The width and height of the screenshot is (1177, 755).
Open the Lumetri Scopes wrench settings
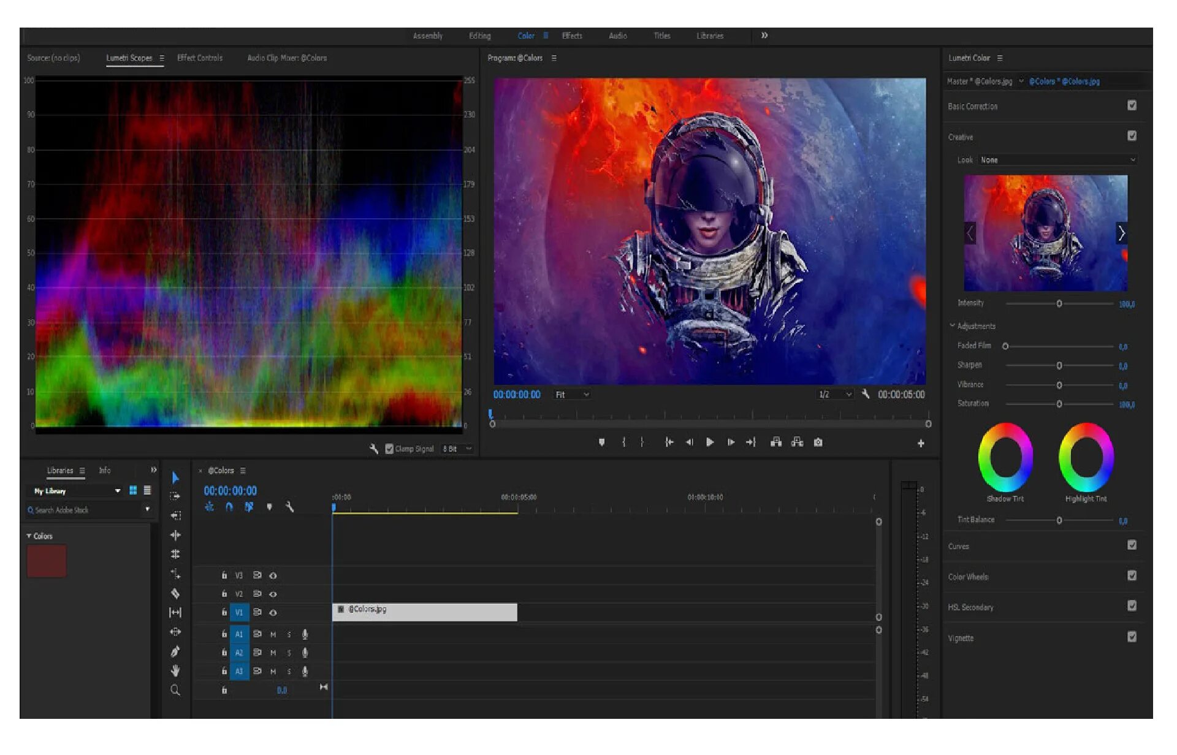pos(374,449)
